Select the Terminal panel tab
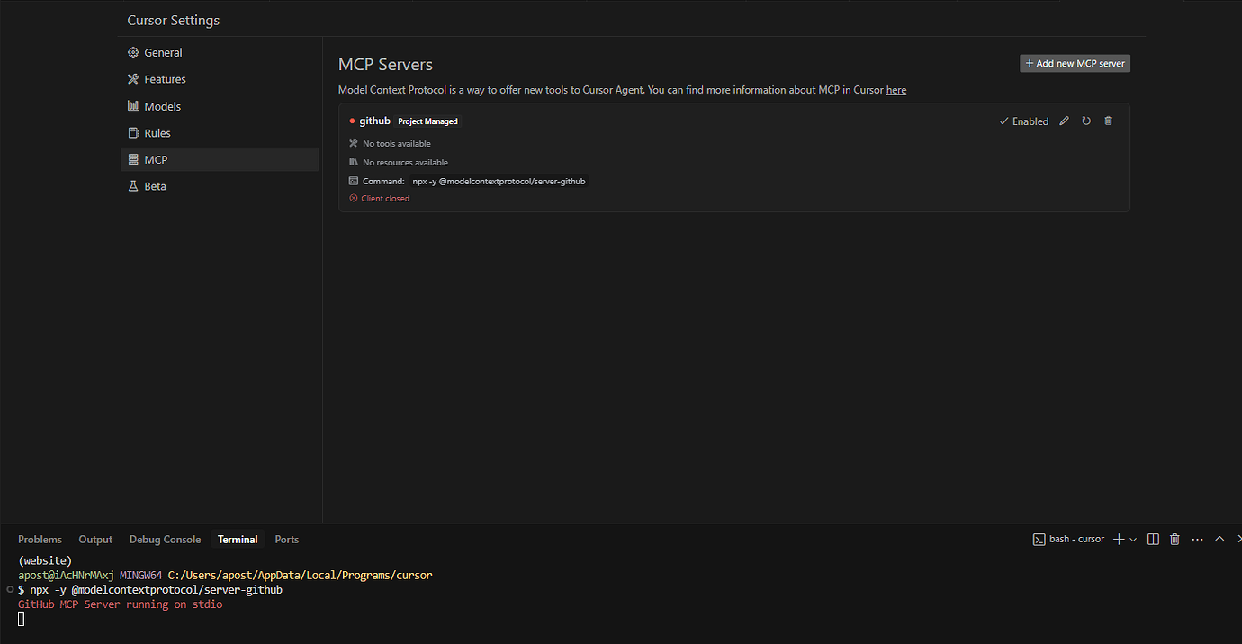The width and height of the screenshot is (1242, 644). [238, 540]
